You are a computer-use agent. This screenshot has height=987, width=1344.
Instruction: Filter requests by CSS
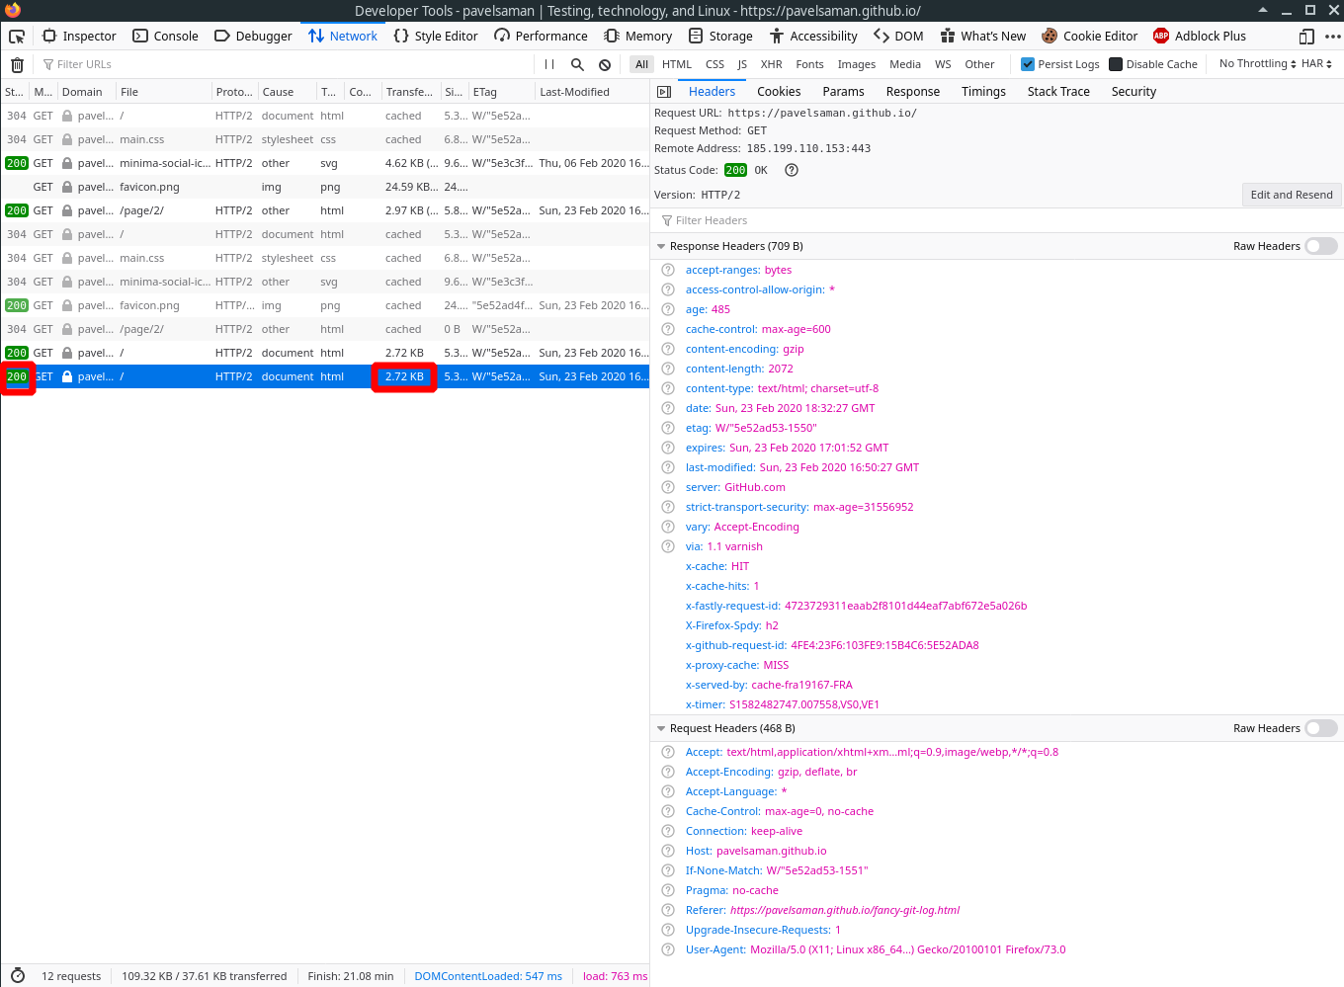point(714,64)
